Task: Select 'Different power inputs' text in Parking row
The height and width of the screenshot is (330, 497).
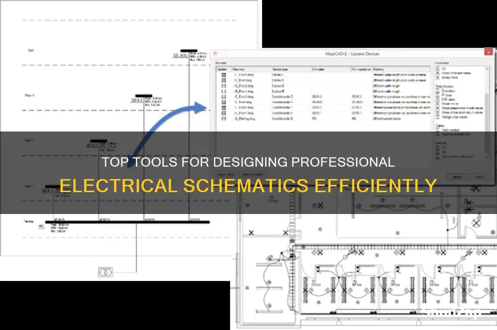Action: coord(387,118)
